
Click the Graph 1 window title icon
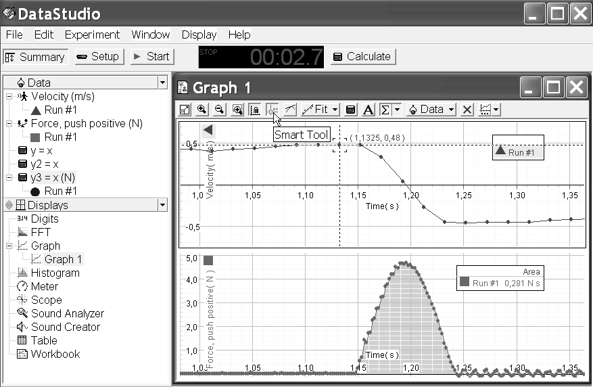point(183,87)
